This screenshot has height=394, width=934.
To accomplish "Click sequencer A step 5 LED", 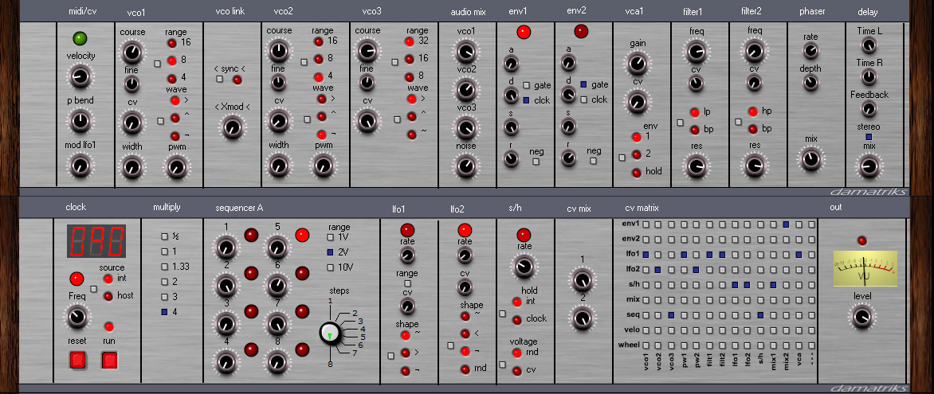I will pyautogui.click(x=303, y=235).
